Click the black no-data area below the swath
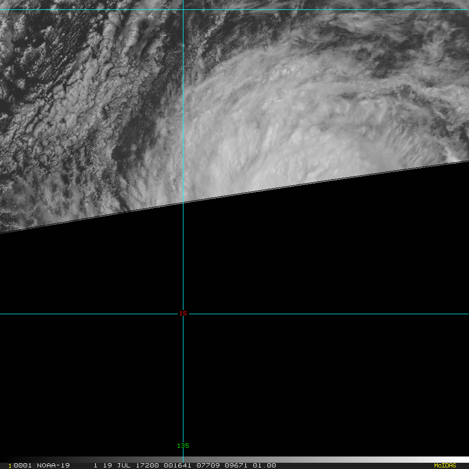 pos(313,250)
